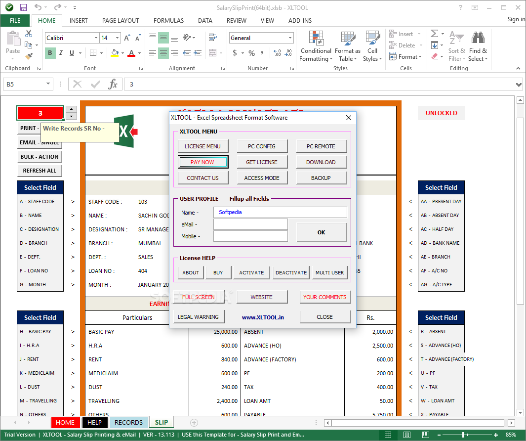Screen dimensions: 526x441
Task: Click the ACTIVATE license button
Action: point(251,273)
